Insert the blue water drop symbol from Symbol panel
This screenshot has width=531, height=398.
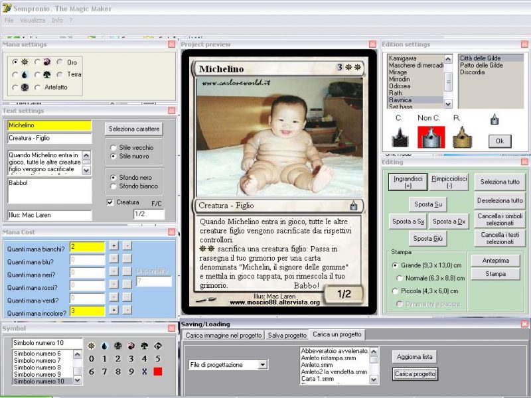pos(104,346)
